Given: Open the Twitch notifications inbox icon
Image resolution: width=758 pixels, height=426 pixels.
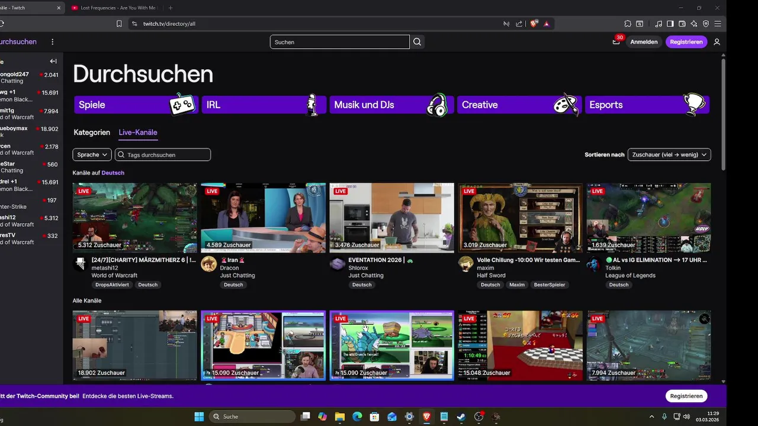Looking at the screenshot, I should tap(616, 41).
